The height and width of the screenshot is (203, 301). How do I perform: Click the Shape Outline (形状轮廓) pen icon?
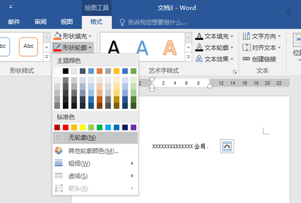click(x=57, y=47)
